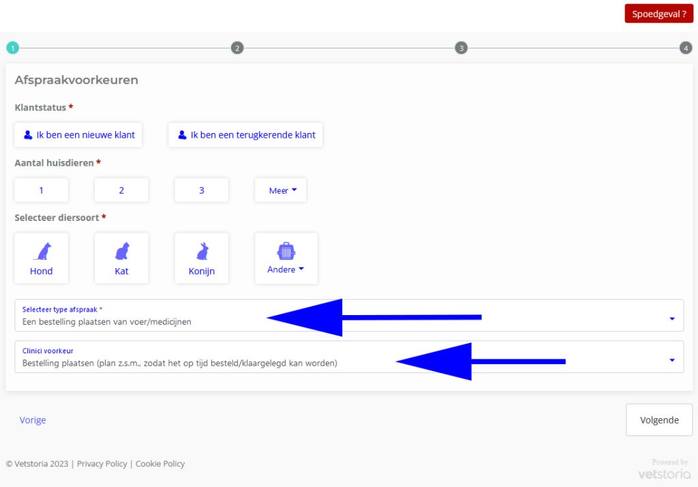Go to step 2 in progress bar
Screen dimensions: 698x487
tap(237, 48)
